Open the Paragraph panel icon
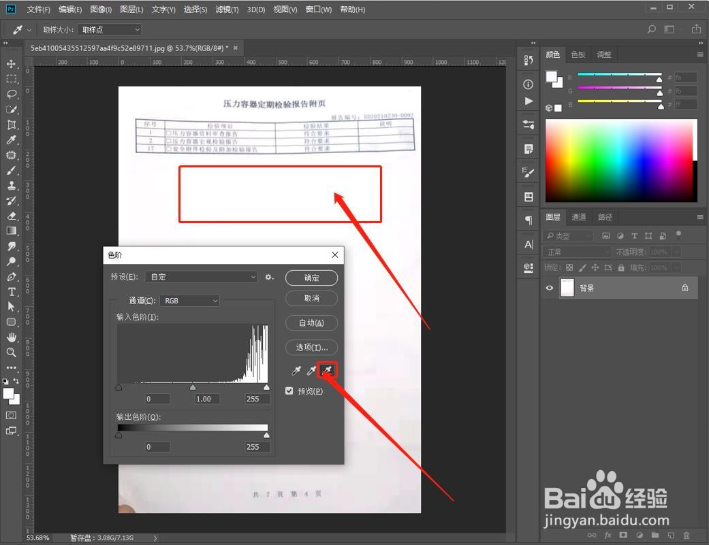Screen dimensions: 709x545 click(528, 220)
